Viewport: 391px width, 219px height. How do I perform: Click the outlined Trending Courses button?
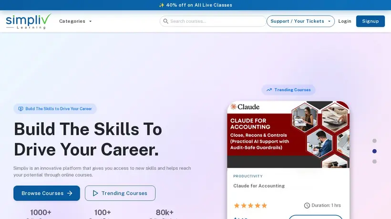click(120, 193)
